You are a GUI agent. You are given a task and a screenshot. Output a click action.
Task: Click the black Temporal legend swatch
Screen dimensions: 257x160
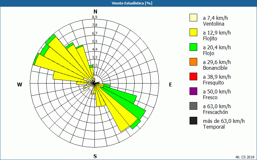pyautogui.click(x=193, y=121)
